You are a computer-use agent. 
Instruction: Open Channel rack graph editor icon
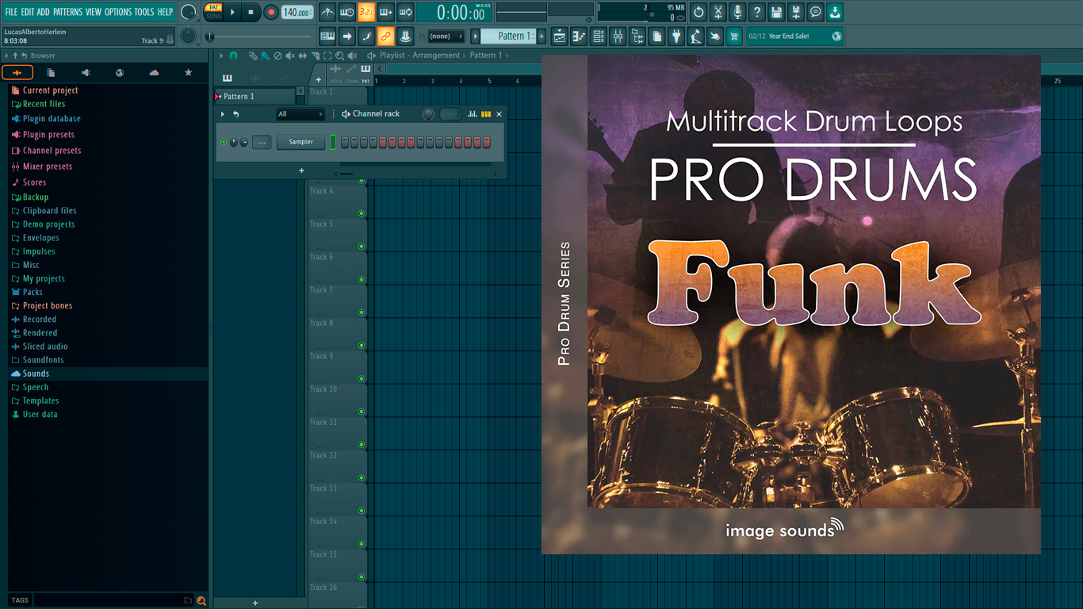click(473, 114)
